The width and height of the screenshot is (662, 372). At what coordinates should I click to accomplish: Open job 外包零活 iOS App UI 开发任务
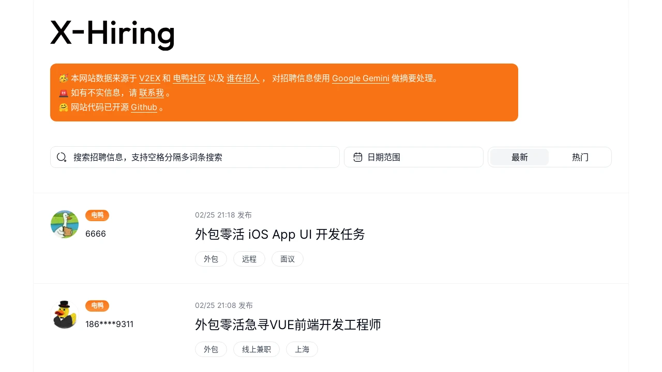point(280,235)
